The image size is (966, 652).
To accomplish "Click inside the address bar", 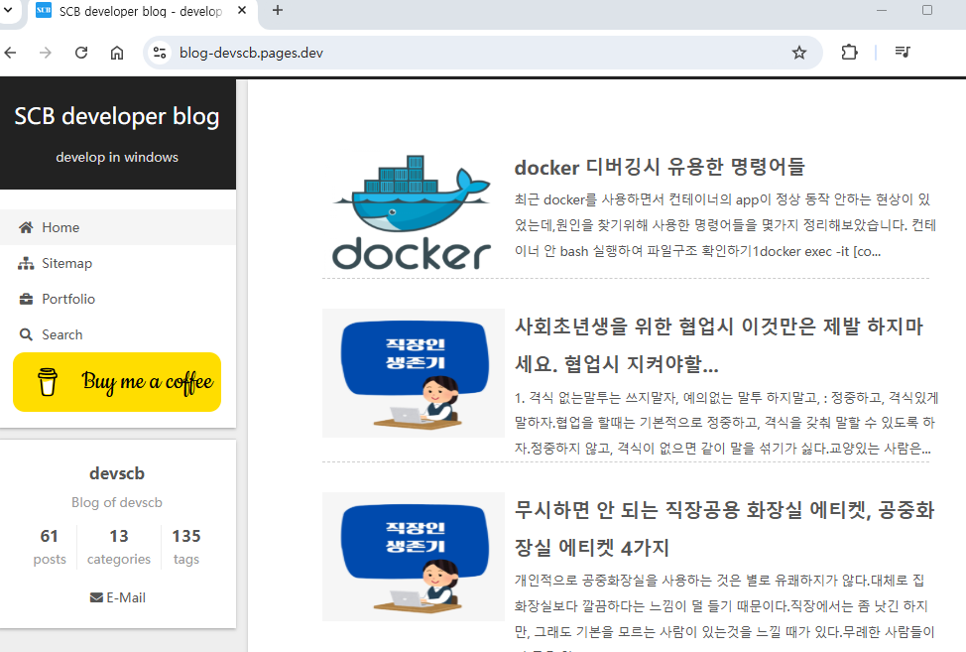I will [x=397, y=52].
